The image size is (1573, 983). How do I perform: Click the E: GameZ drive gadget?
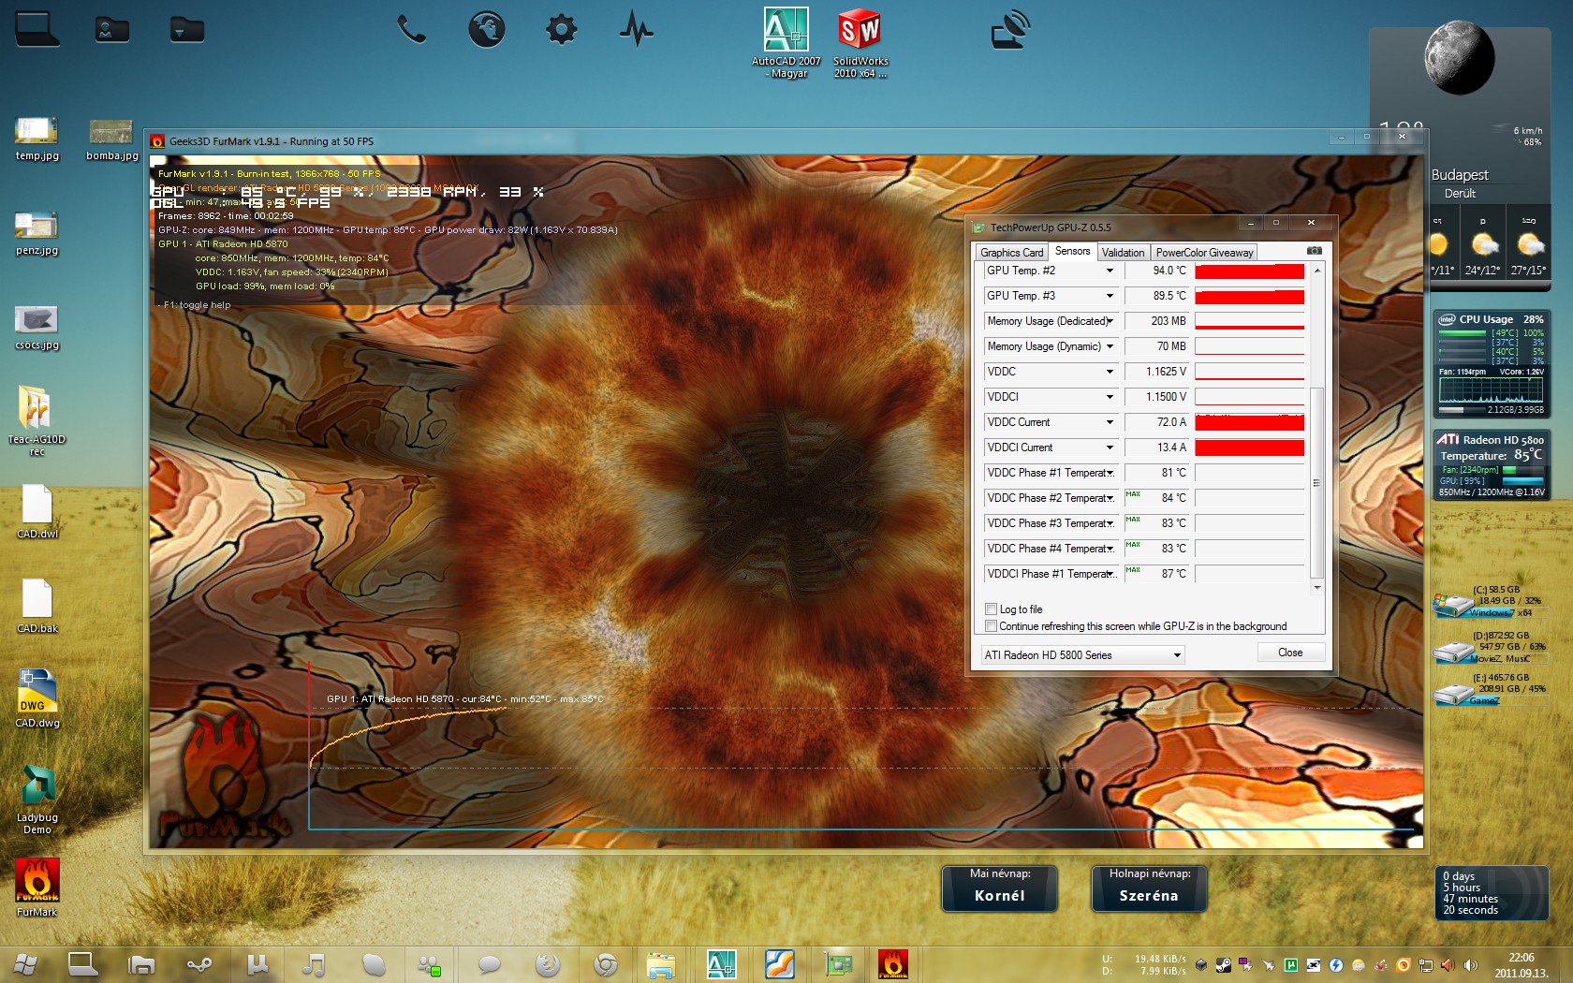pyautogui.click(x=1490, y=690)
